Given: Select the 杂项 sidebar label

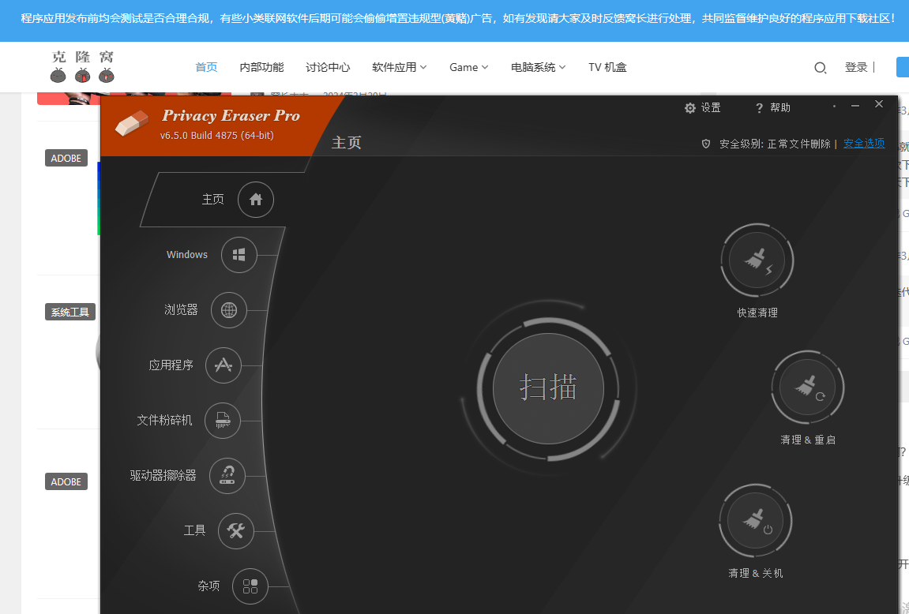Looking at the screenshot, I should 208,586.
